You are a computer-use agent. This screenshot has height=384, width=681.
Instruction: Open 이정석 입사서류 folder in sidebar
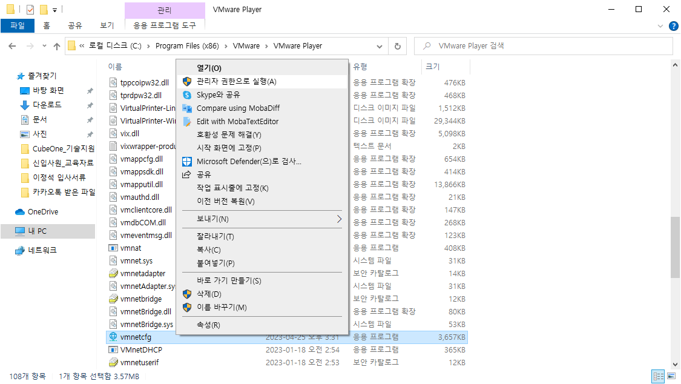coord(59,177)
